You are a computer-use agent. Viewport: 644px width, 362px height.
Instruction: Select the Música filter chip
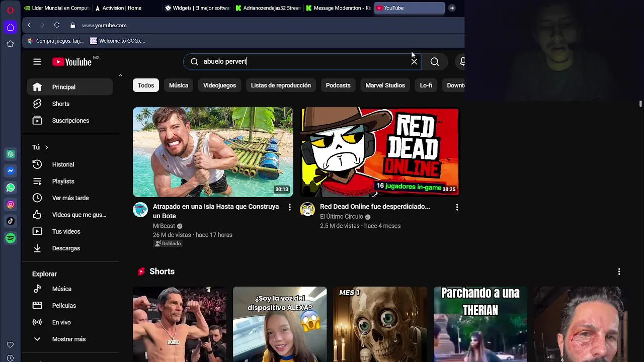pos(179,85)
